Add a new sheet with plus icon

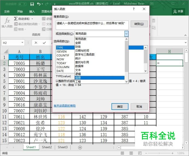(x=80, y=148)
